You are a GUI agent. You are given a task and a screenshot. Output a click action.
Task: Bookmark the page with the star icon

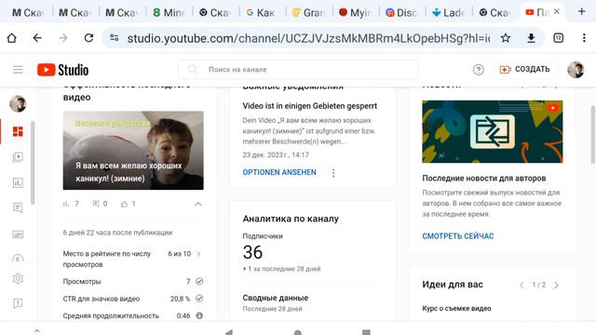505,38
